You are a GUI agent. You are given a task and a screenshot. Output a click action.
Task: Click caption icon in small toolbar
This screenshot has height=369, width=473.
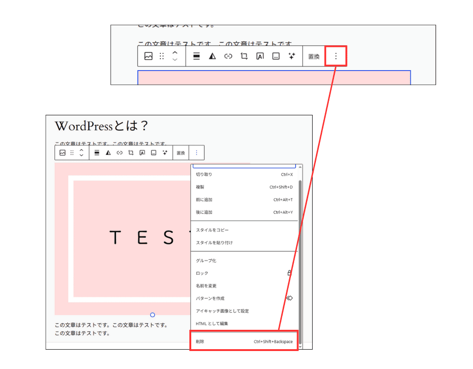[153, 153]
